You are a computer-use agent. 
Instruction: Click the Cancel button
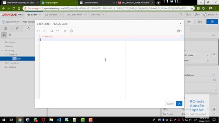170,104
